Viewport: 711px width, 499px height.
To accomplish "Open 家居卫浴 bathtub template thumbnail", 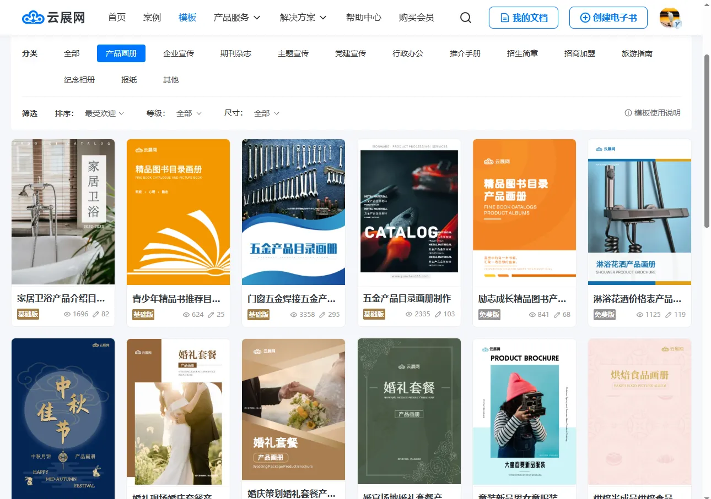I will [63, 212].
